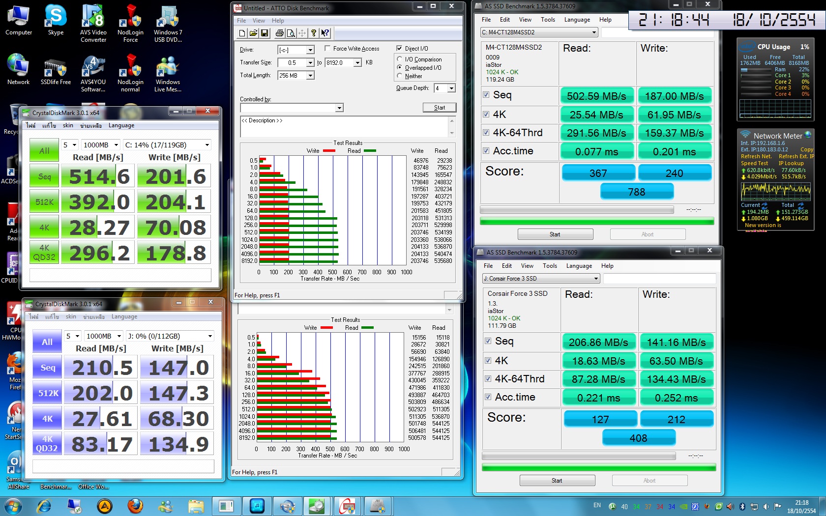Expand the Controlled by dropdown
This screenshot has height=516, width=826.
[339, 108]
